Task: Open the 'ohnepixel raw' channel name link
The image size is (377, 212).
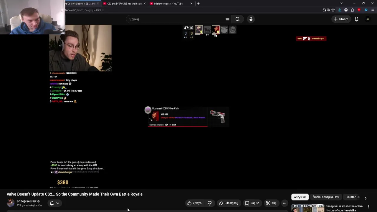Action: (x=27, y=201)
